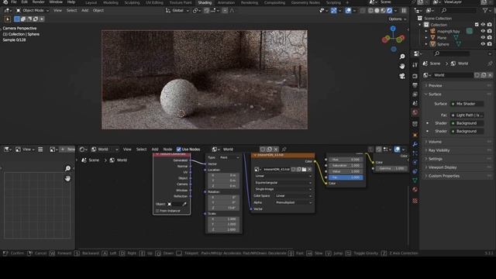The width and height of the screenshot is (496, 279).
Task: Switch to the Animation workspace tab
Action: [226, 2]
